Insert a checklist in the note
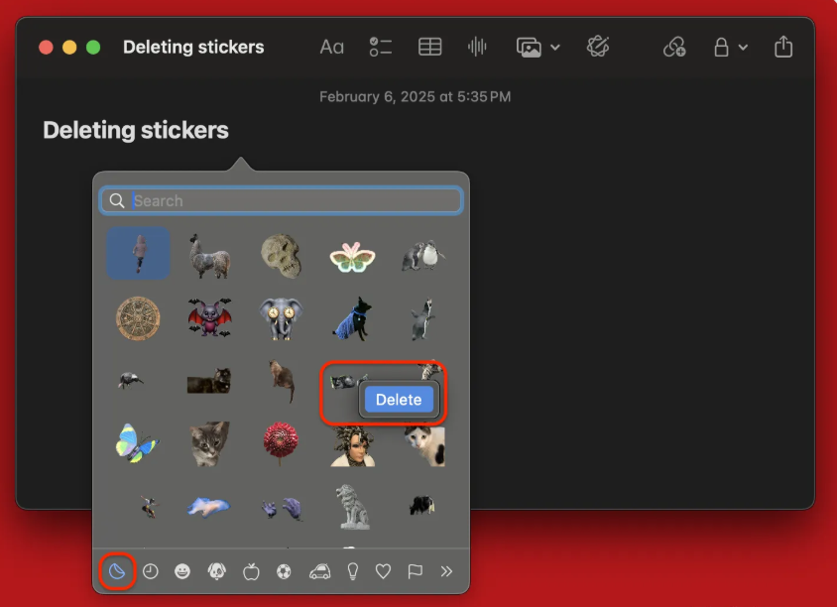 coord(380,46)
